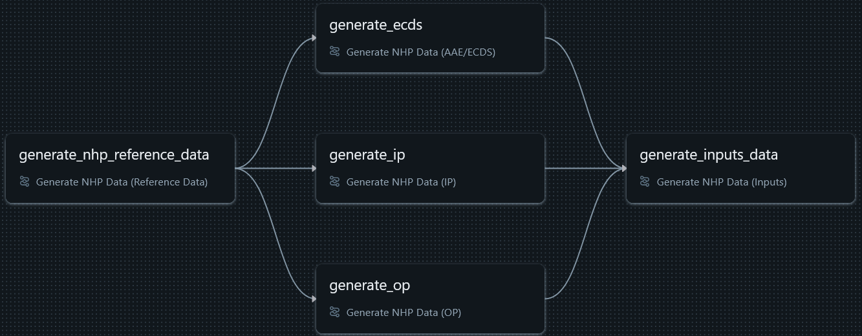Open the 'Generate NHP Data (Inputs)' task label
862x336 pixels.
[x=721, y=182]
